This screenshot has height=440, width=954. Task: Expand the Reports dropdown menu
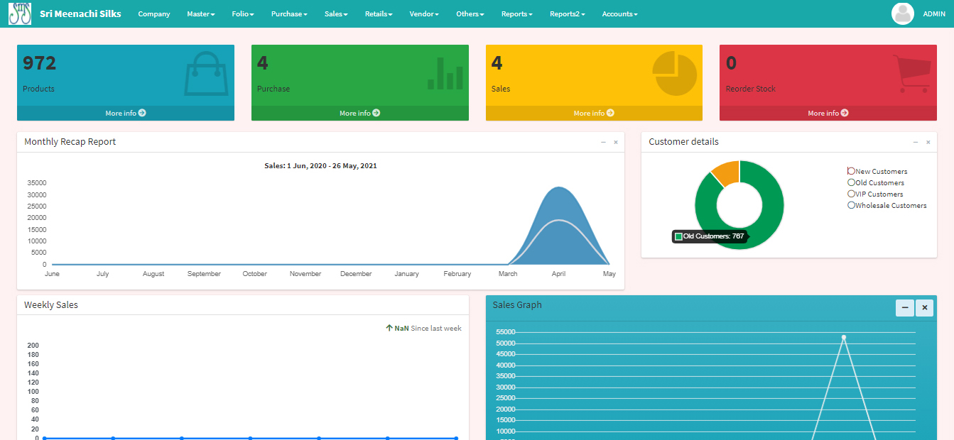tap(516, 14)
